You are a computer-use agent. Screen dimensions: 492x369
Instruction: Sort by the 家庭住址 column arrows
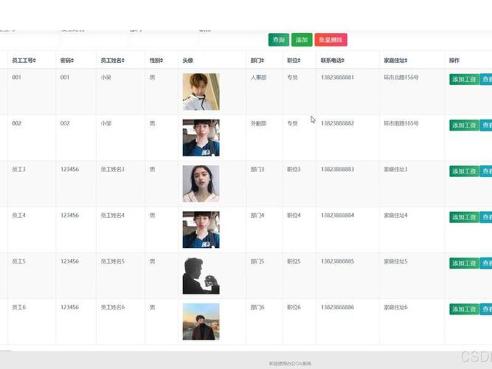tap(406, 60)
